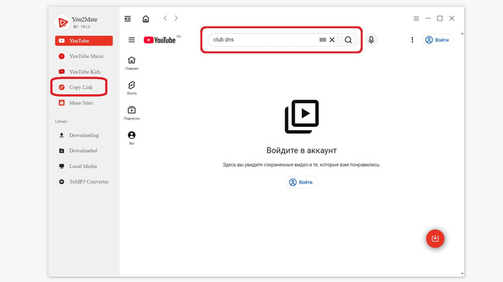Select YouTube in the You2Mate sidebar
Image resolution: width=503 pixels, height=282 pixels.
[84, 41]
